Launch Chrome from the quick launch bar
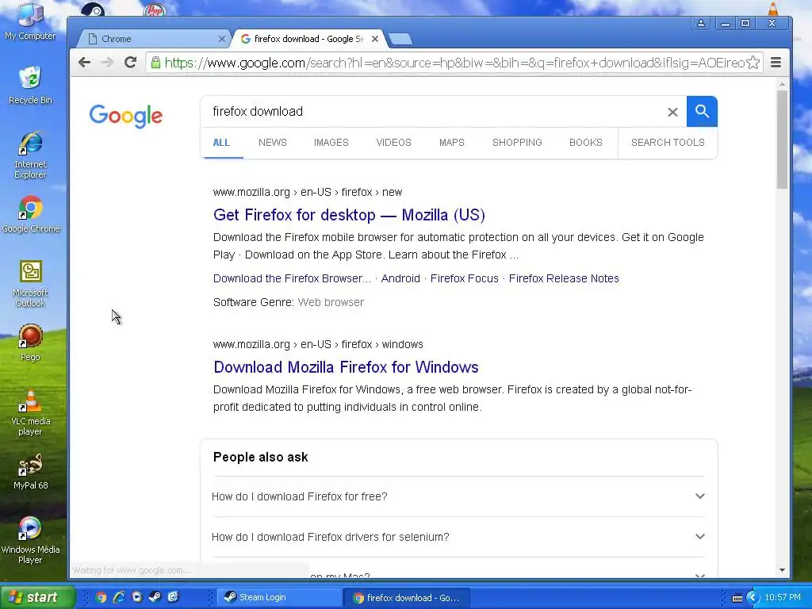This screenshot has height=609, width=812. (101, 597)
